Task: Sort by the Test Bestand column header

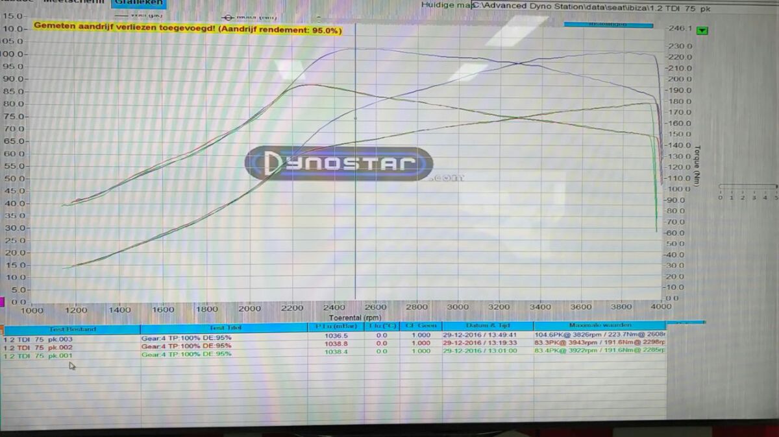Action: pyautogui.click(x=72, y=329)
